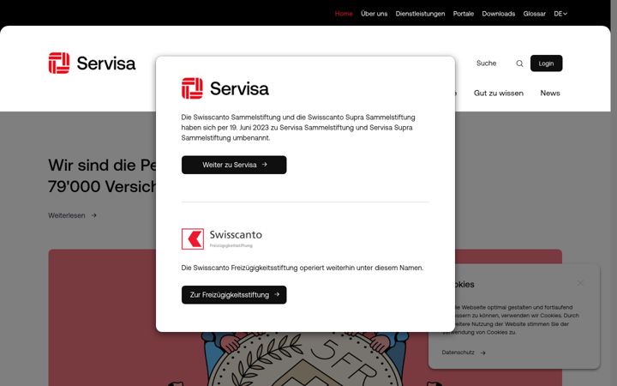Open the Downloads menu item
This screenshot has width=617, height=386.
pyautogui.click(x=498, y=14)
